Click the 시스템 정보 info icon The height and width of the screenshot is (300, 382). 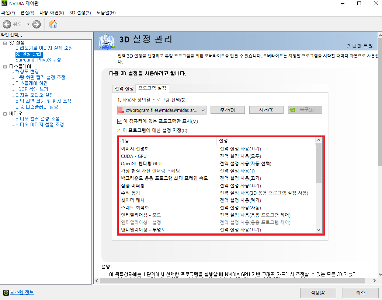click(x=6, y=293)
